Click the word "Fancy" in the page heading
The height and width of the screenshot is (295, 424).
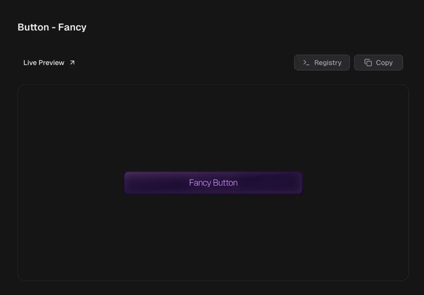[x=72, y=27]
